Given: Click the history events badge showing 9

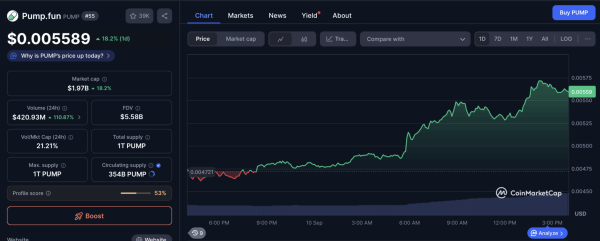Looking at the screenshot, I should point(197,233).
